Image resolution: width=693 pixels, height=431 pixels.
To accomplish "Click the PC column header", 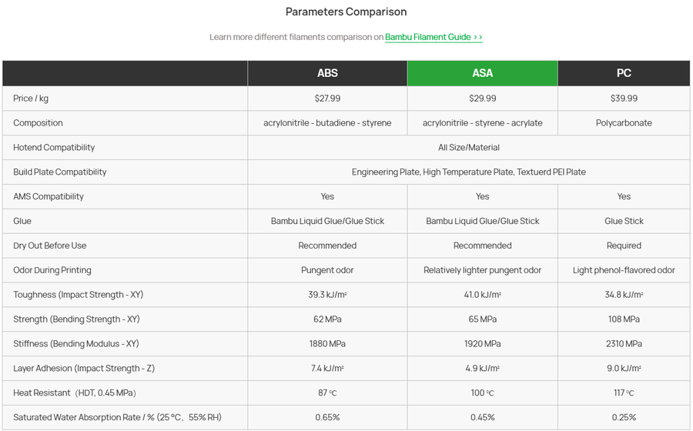I will coord(624,73).
